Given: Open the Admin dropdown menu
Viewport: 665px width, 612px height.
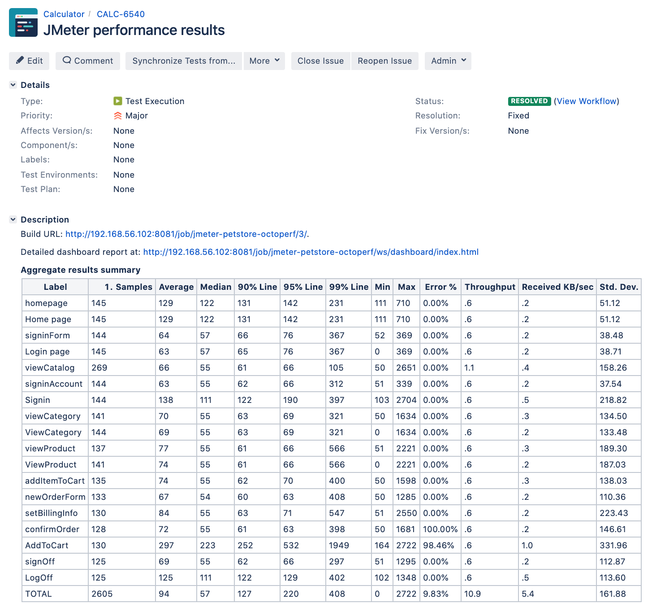Looking at the screenshot, I should click(448, 61).
